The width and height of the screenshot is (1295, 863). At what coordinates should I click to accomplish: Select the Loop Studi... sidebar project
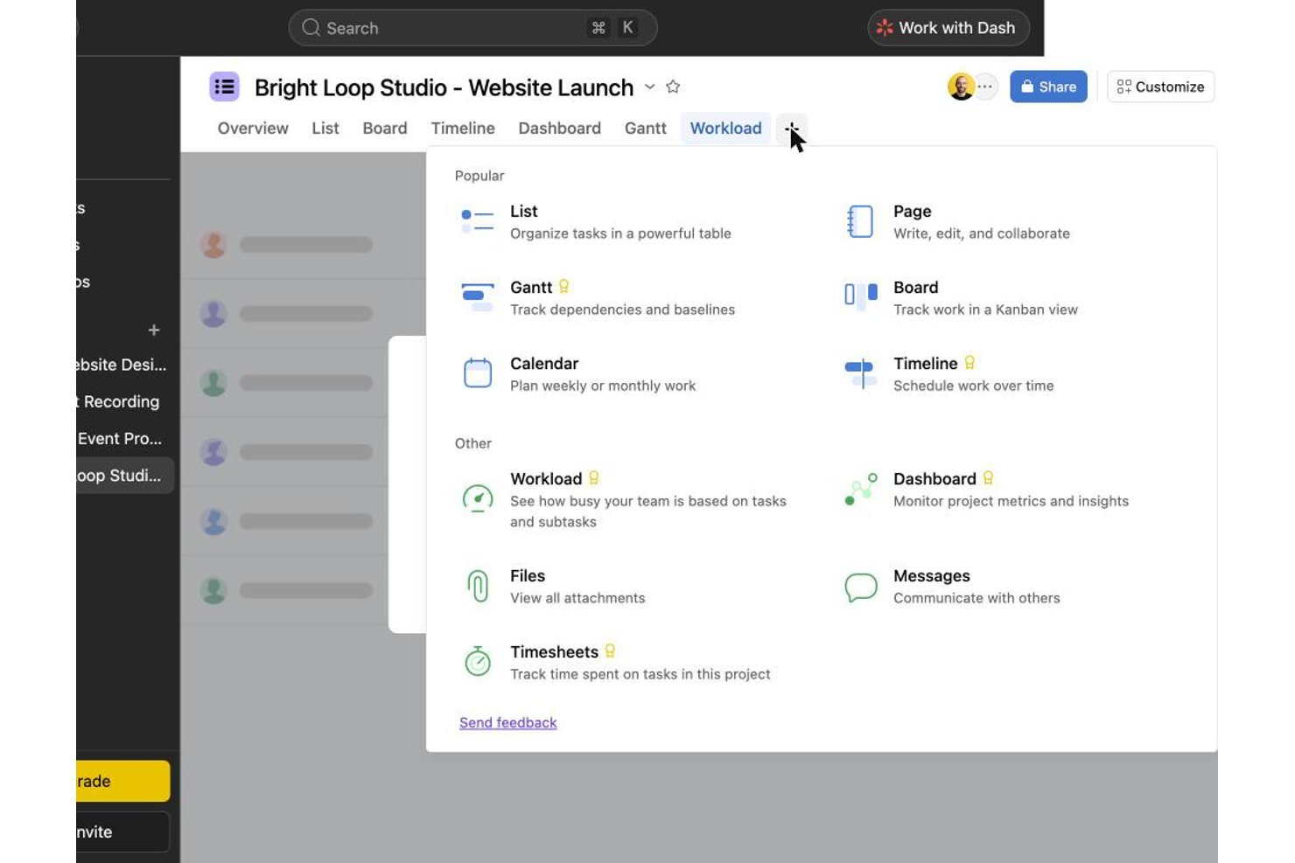[123, 476]
